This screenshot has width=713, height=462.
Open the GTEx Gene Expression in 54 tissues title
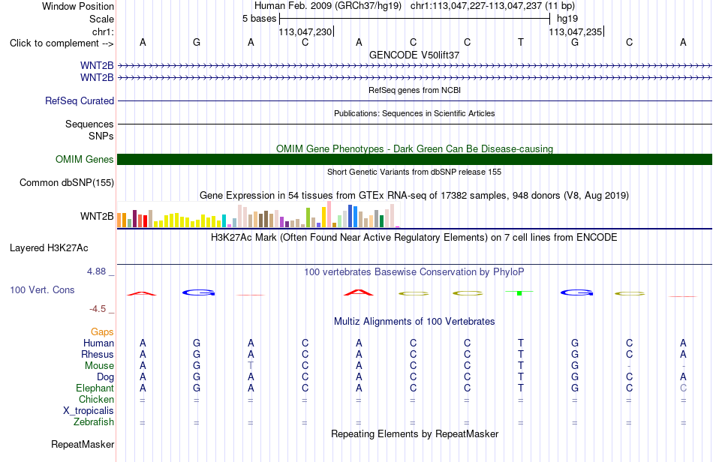pyautogui.click(x=414, y=195)
